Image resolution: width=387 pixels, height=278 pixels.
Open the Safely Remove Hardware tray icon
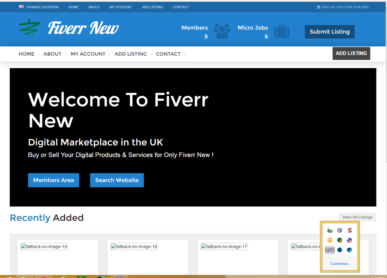[x=330, y=231]
